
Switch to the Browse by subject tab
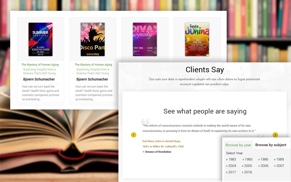271,145
